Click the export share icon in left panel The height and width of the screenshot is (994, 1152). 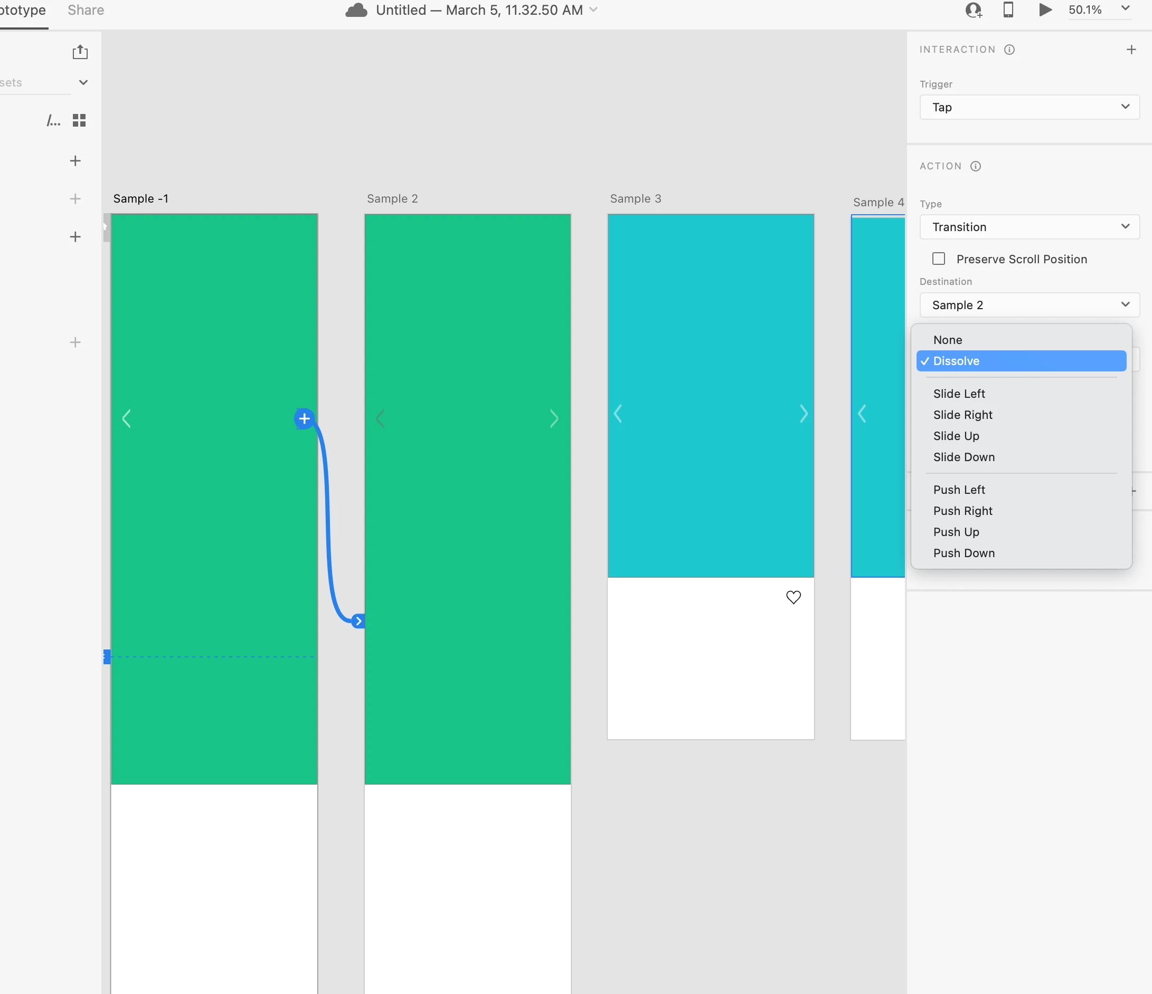pos(80,52)
